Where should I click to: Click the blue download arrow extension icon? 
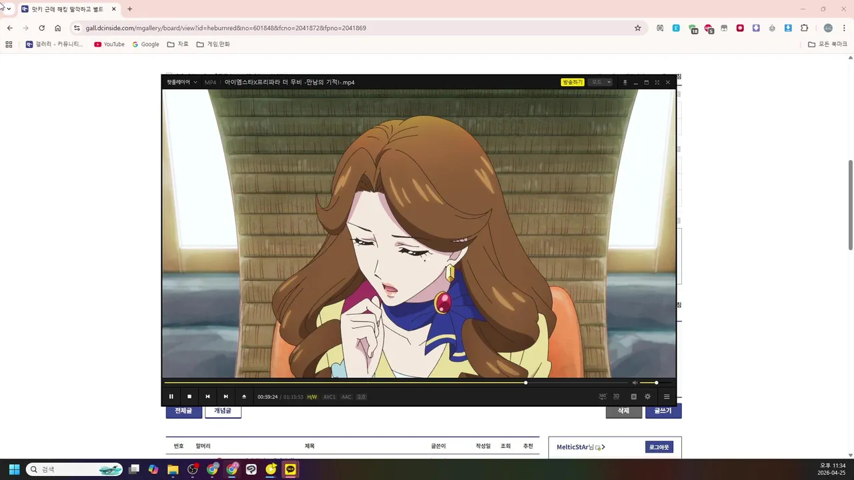[788, 28]
